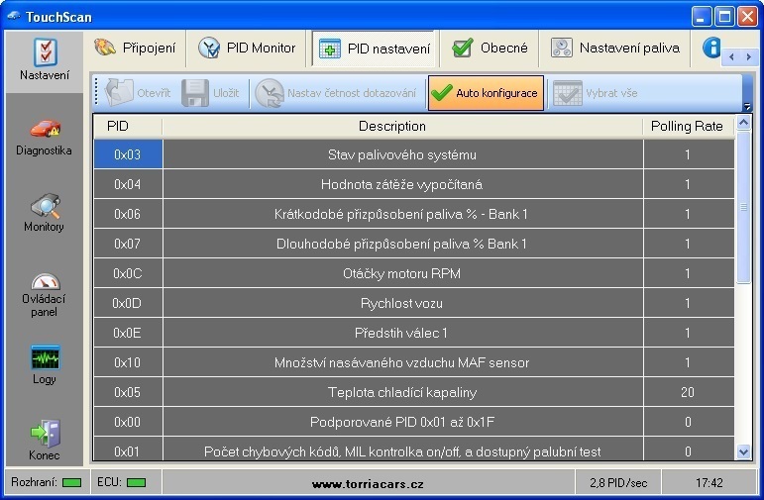
Task: Select Množství nasávaného vzduchu MAF sensor
Action: pyautogui.click(x=403, y=362)
